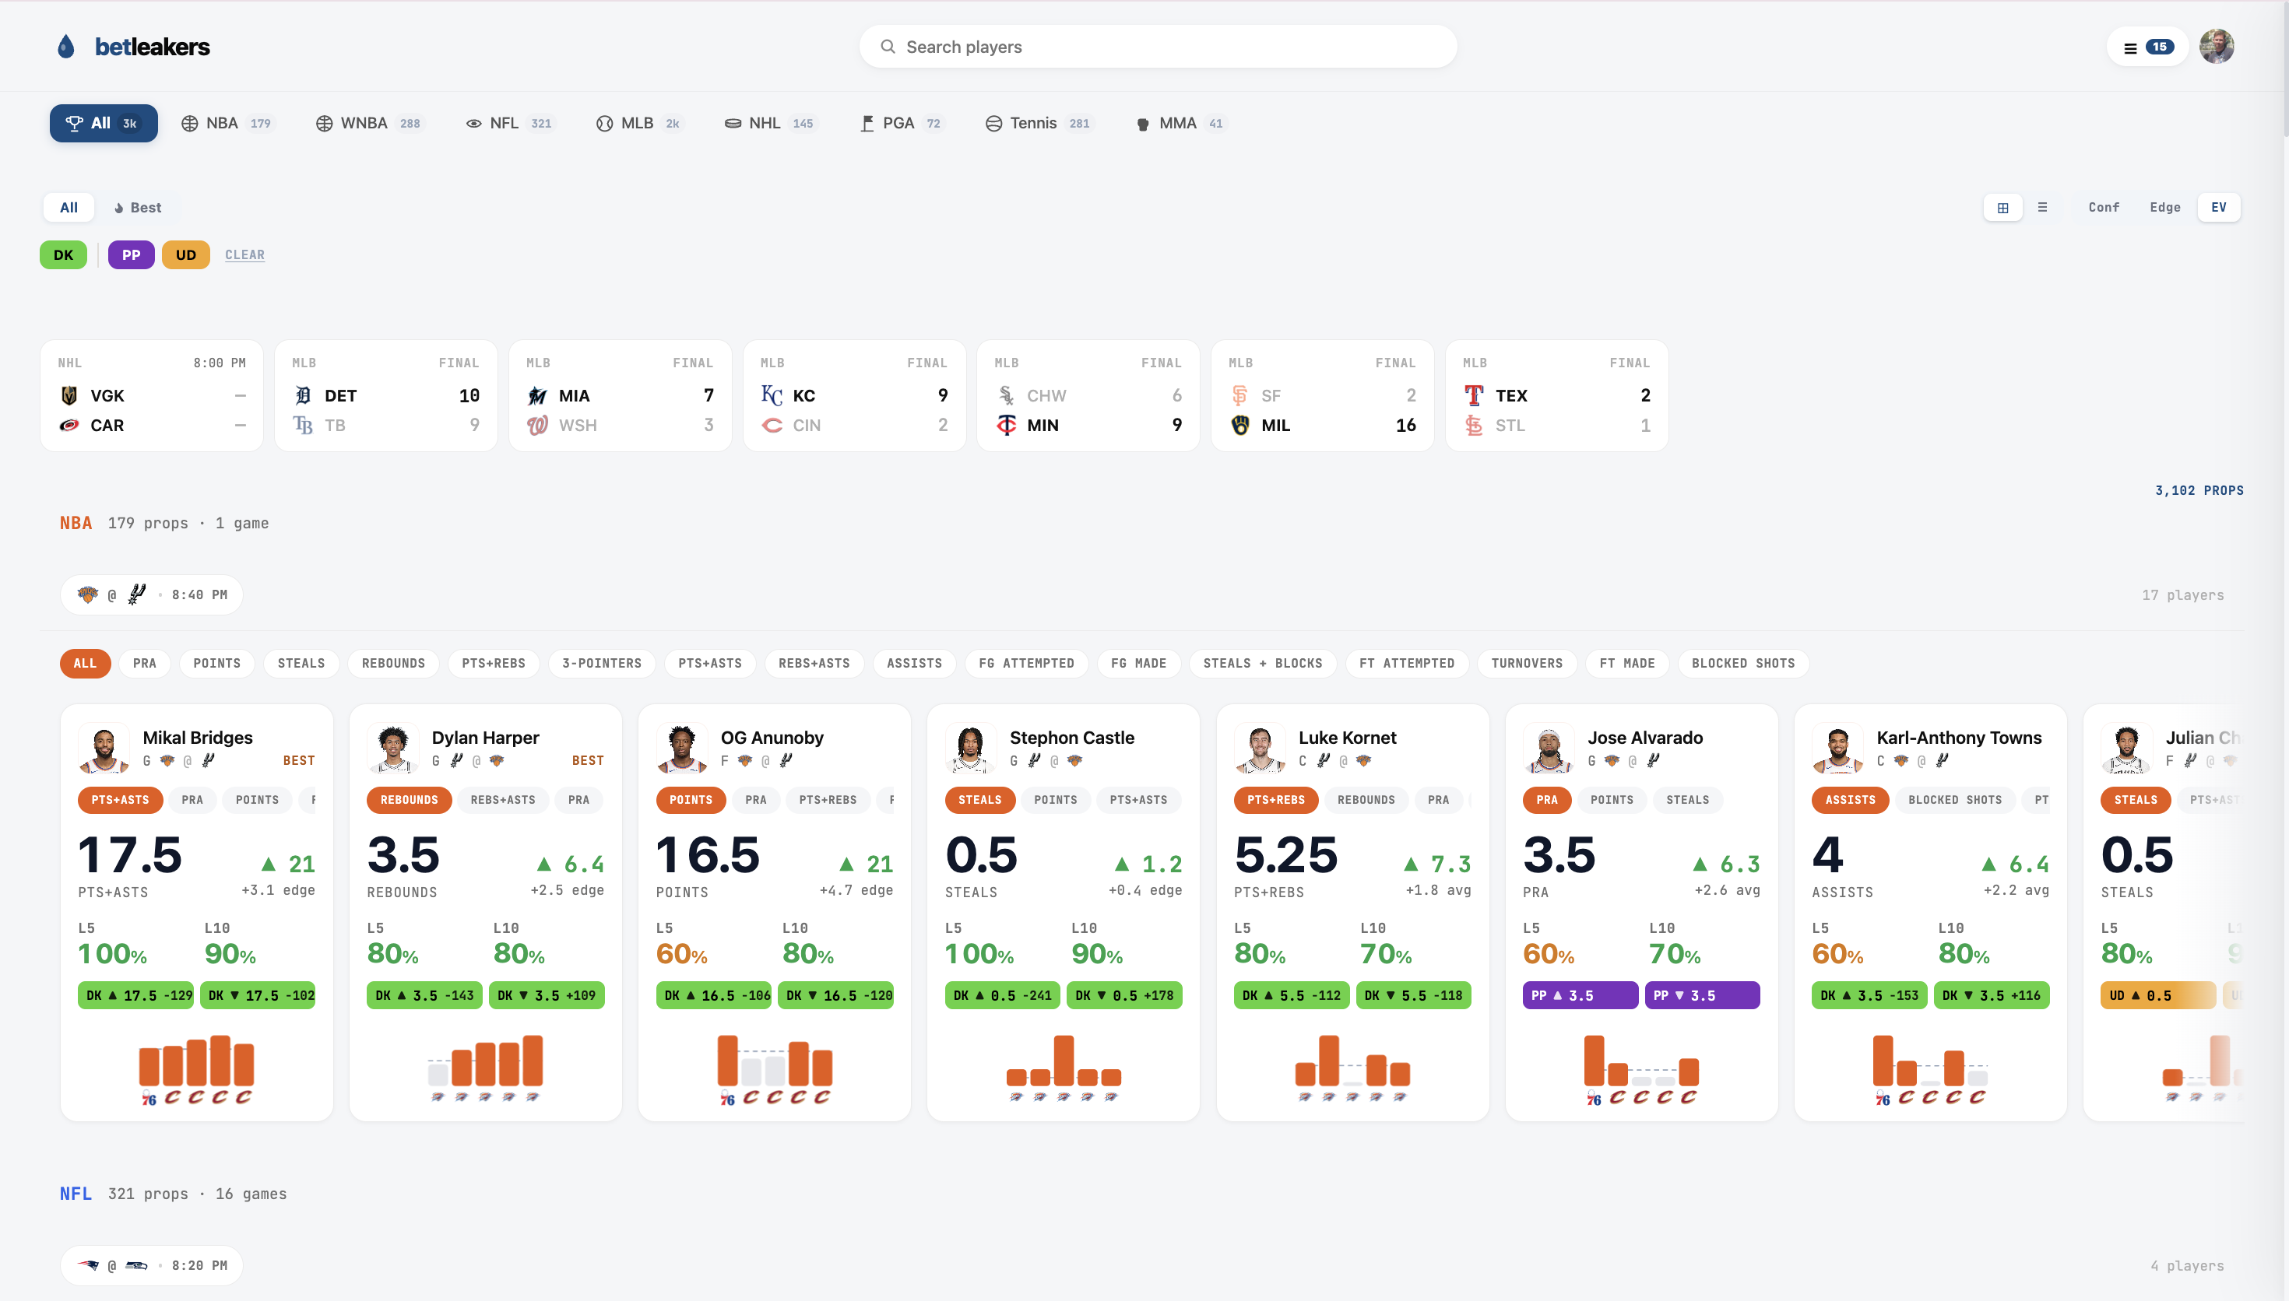Switch to the MMA tab
This screenshot has width=2289, height=1301.
pos(1180,123)
